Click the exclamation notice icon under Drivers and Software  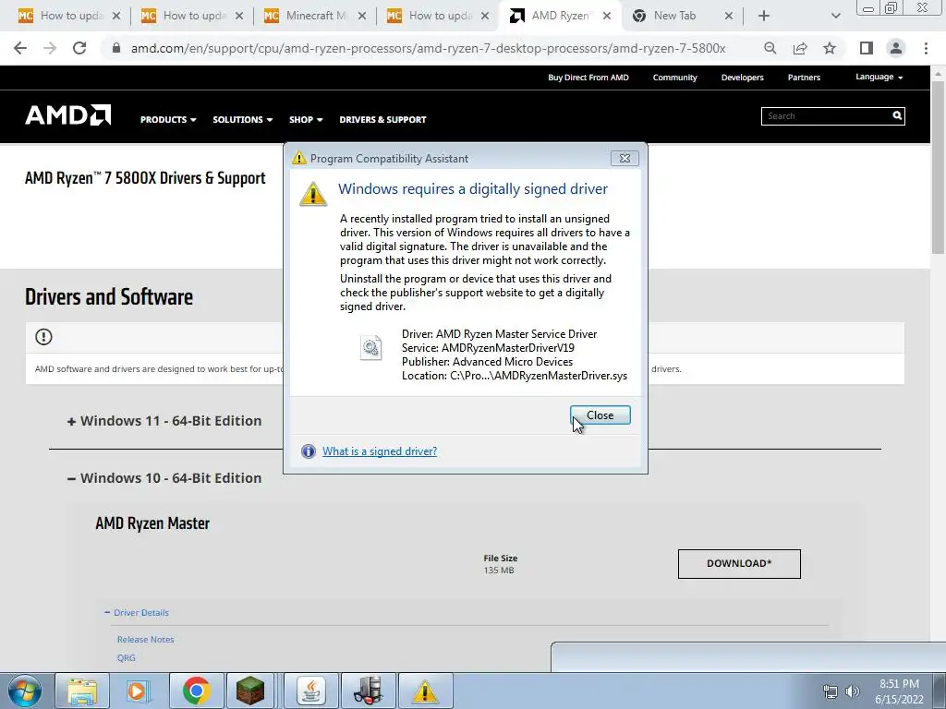pos(43,337)
